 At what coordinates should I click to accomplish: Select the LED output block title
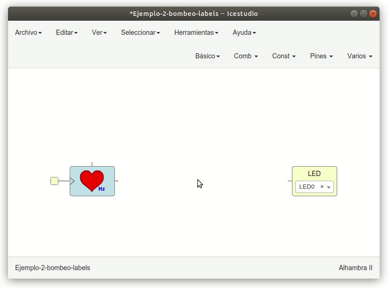pos(314,174)
